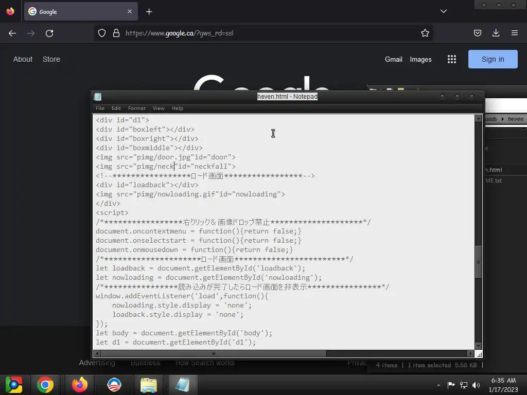The image size is (527, 395).
Task: Close the Google tab
Action: pyautogui.click(x=130, y=11)
